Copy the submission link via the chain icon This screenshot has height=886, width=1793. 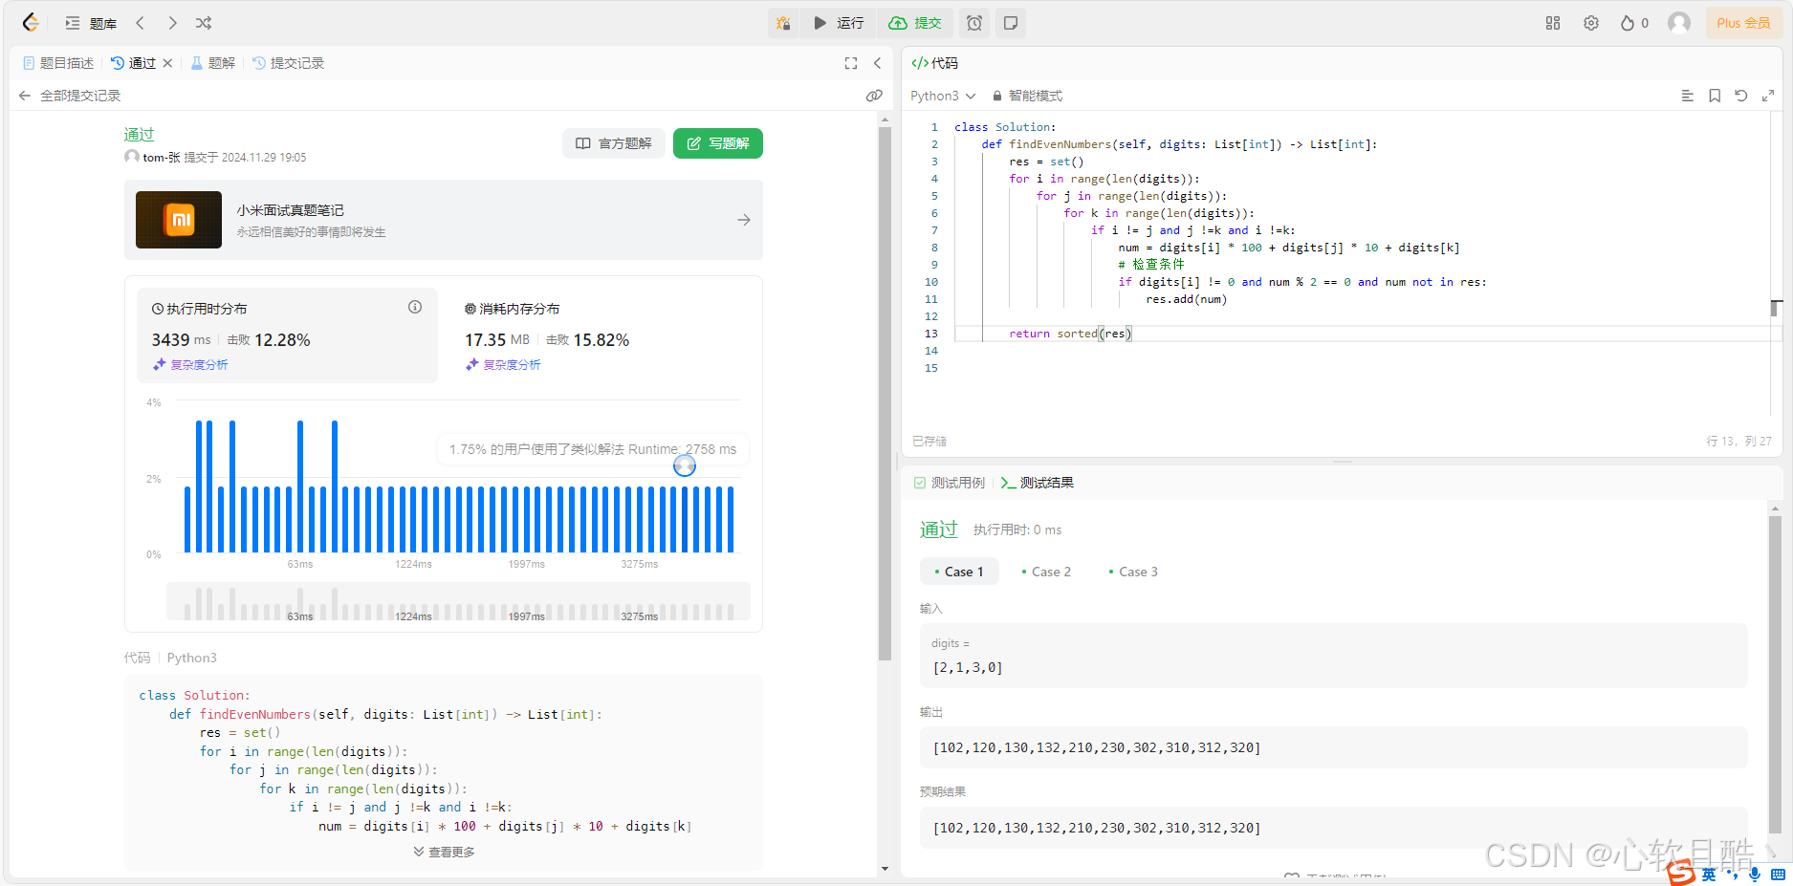tap(873, 95)
